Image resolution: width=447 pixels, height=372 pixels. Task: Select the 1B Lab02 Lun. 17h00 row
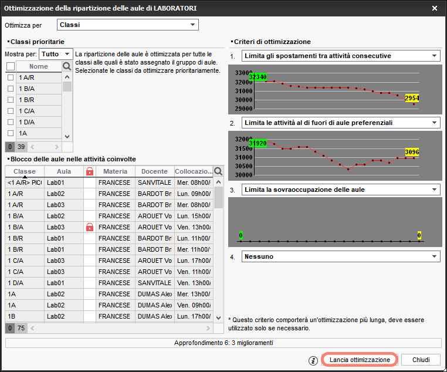point(109,316)
